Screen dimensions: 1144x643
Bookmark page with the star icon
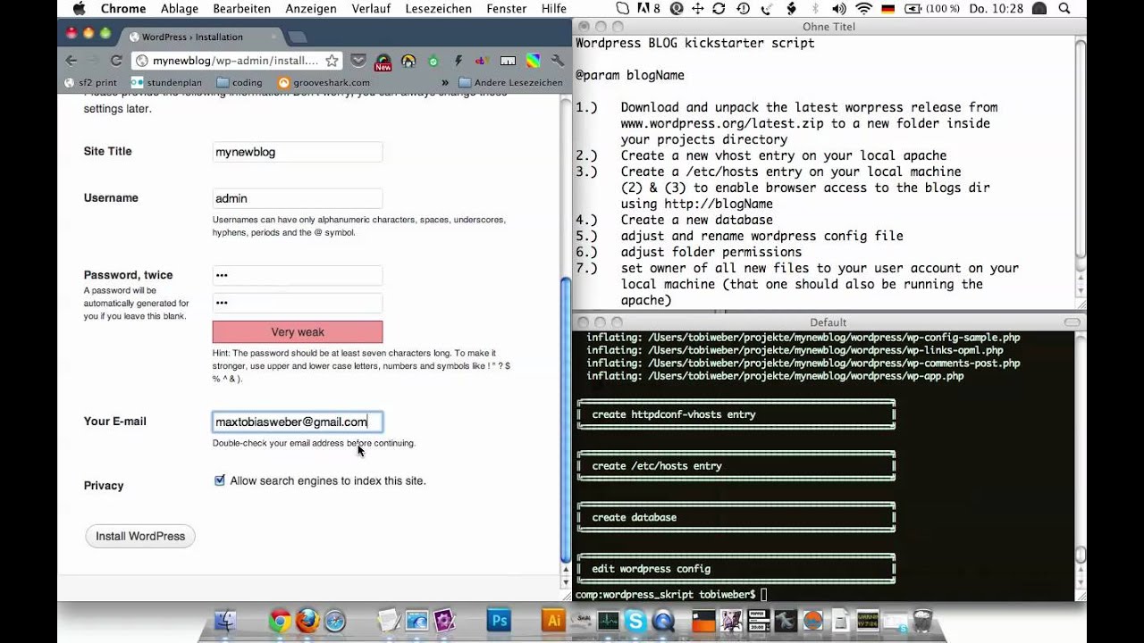click(x=332, y=61)
